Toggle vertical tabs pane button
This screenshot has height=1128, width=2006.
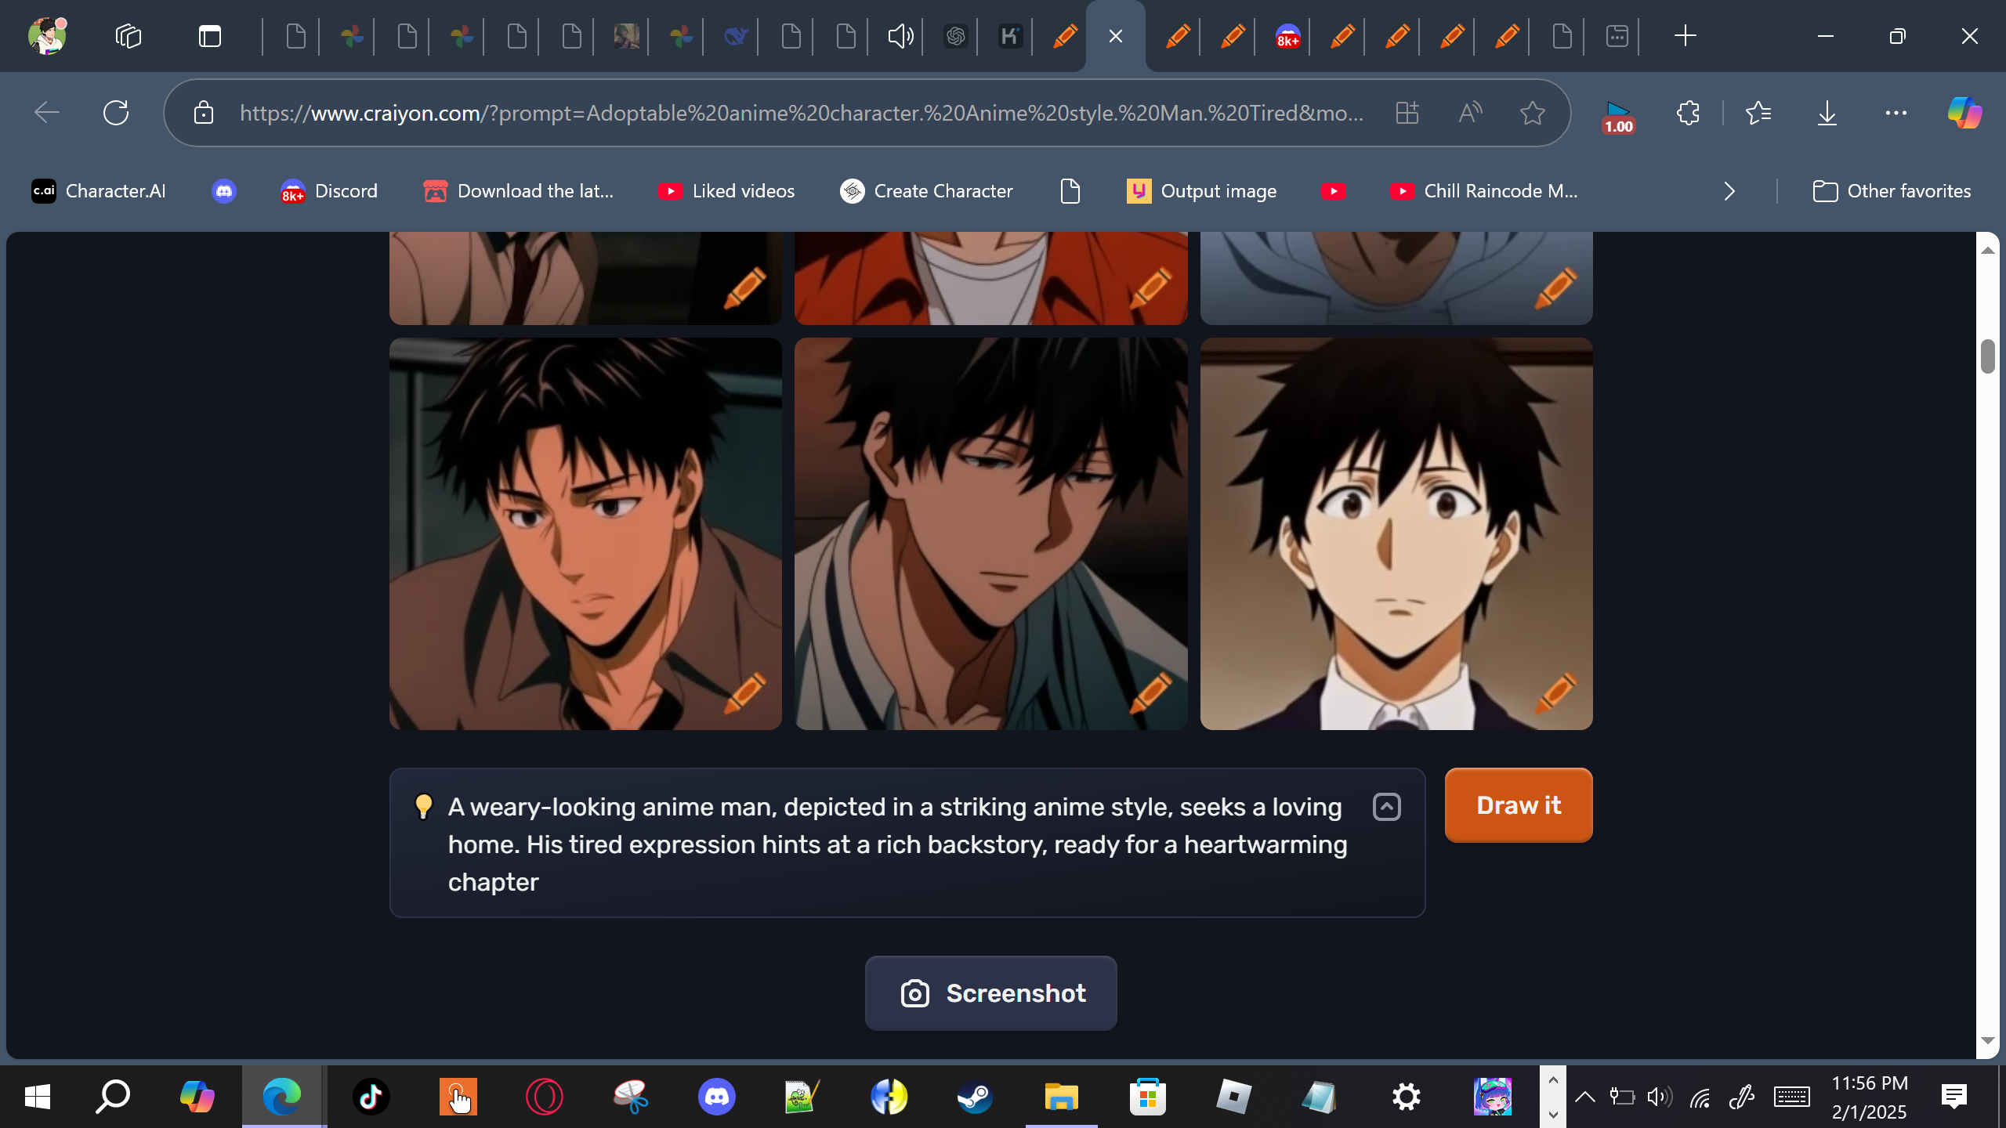pos(209,36)
